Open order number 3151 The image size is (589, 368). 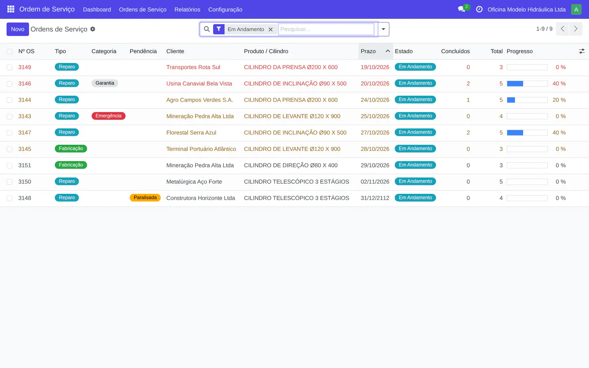point(25,165)
